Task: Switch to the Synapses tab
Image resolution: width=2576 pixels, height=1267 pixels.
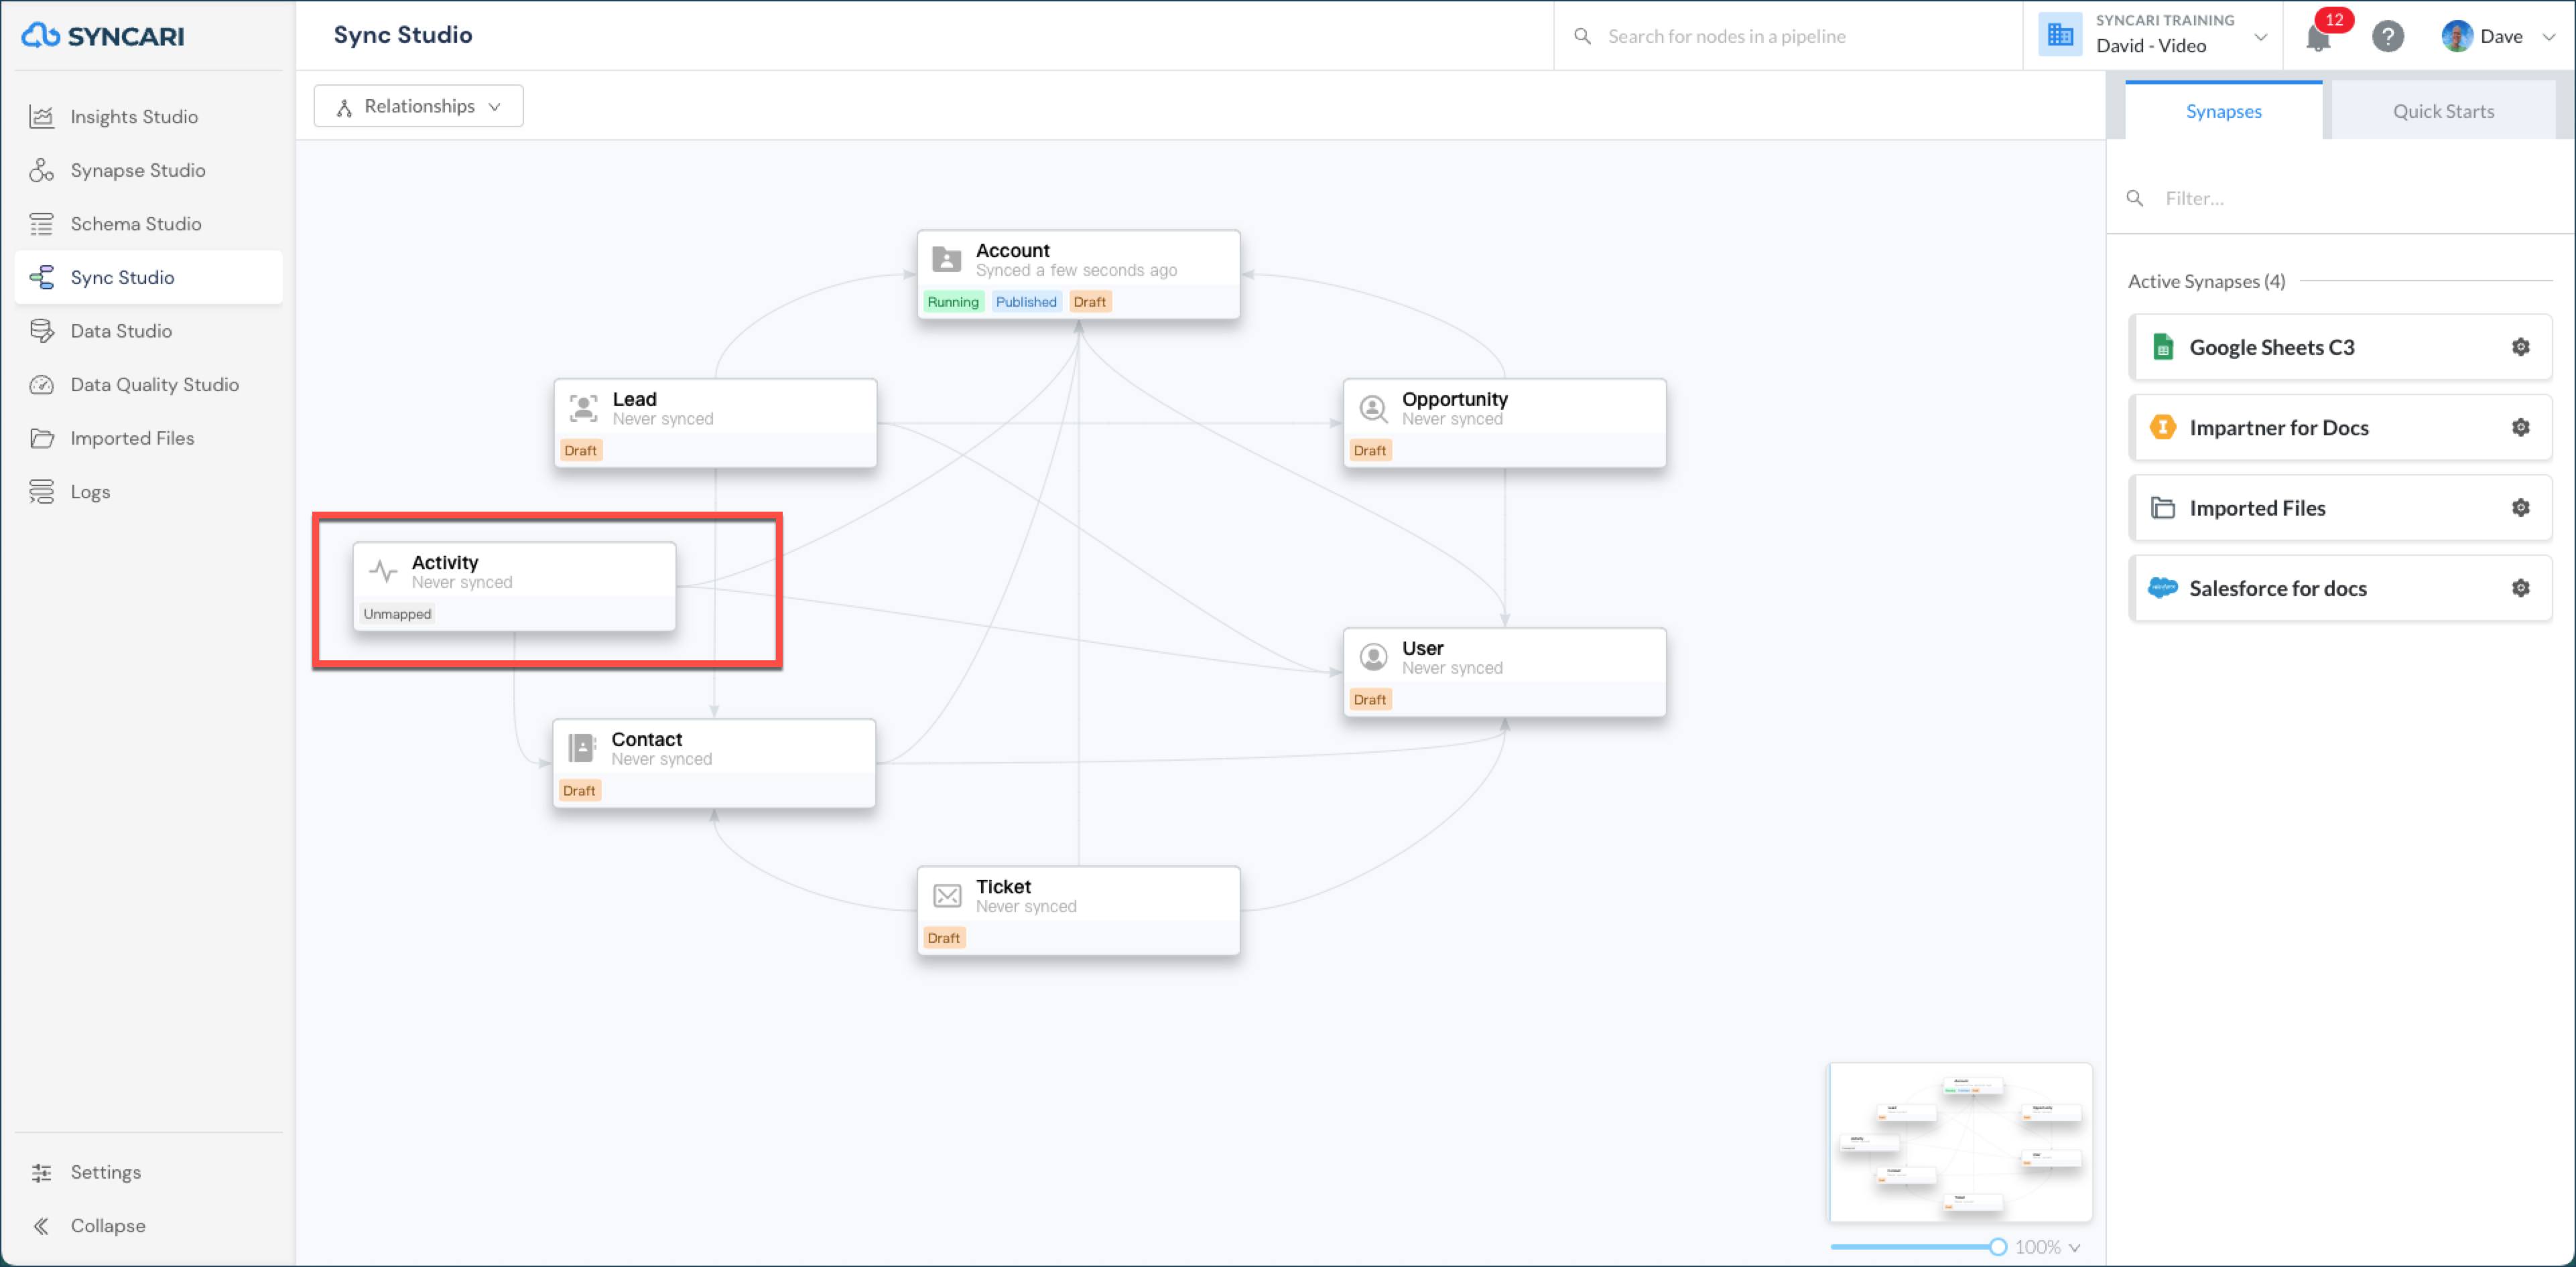Action: 2223,111
